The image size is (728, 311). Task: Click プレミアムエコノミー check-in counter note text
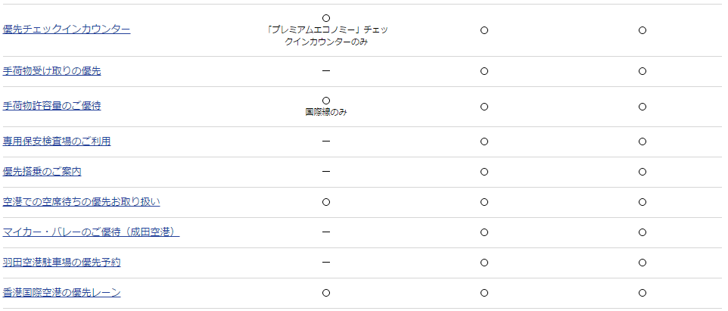(x=326, y=36)
